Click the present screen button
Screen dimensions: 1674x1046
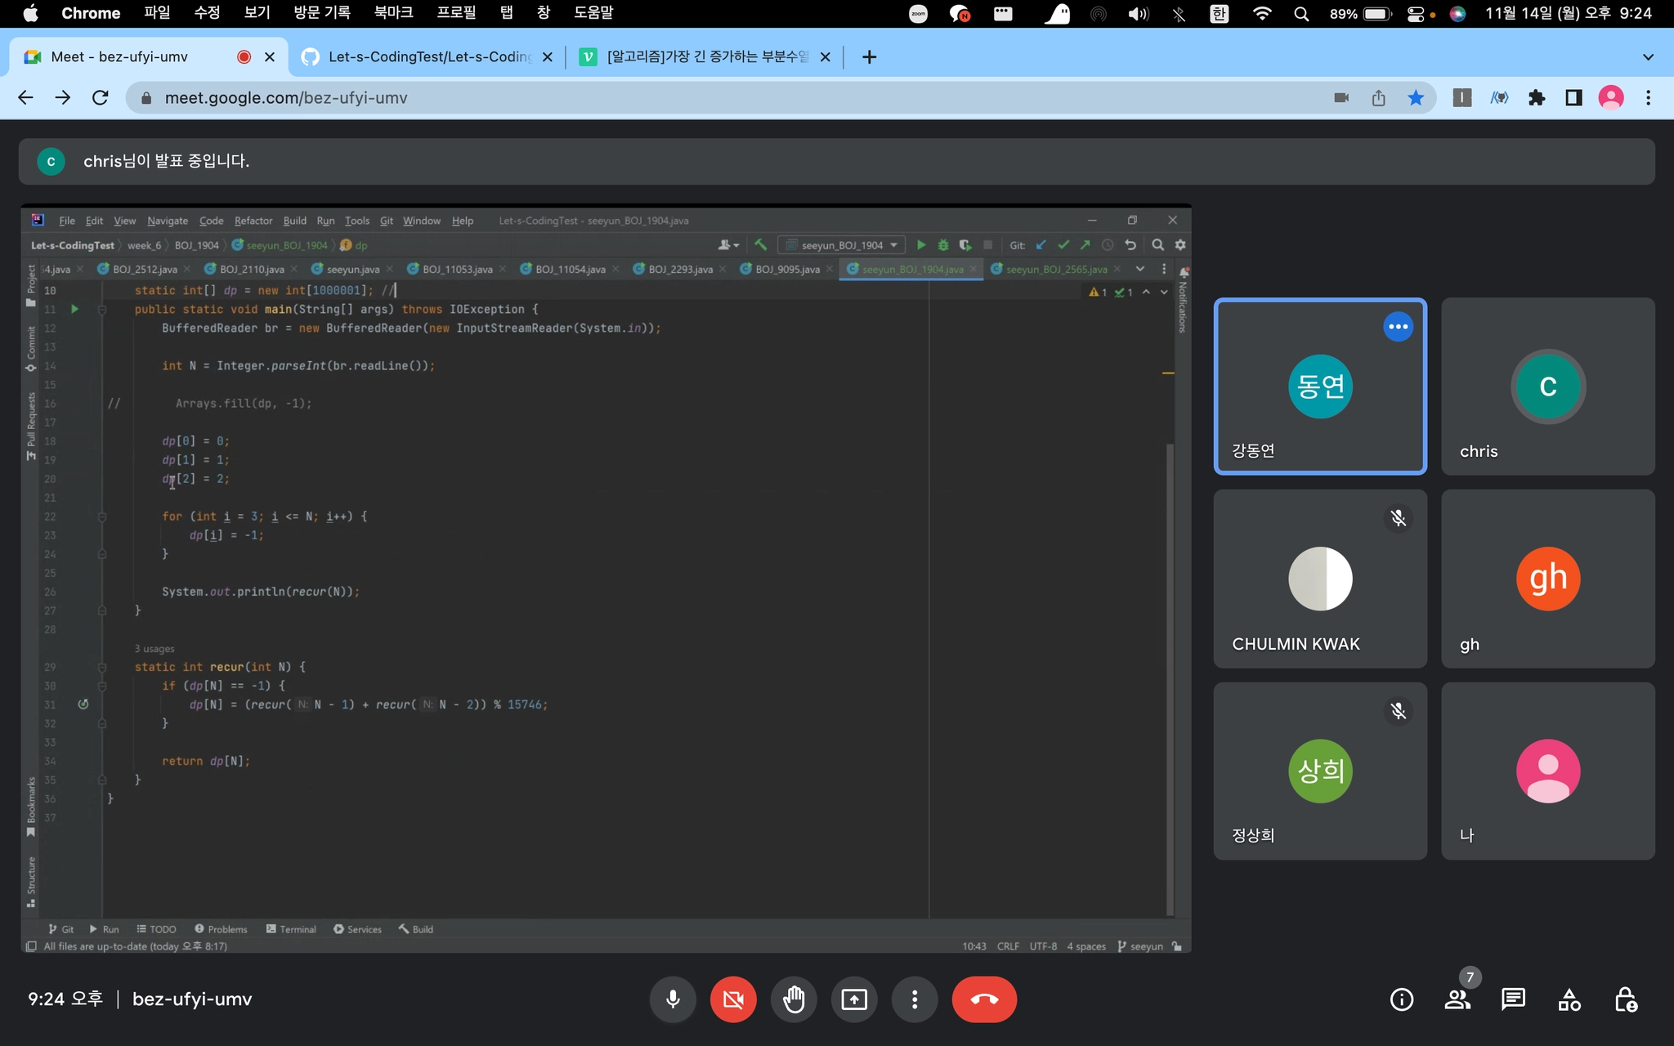(x=854, y=999)
